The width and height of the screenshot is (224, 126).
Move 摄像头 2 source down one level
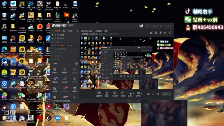pos(74,45)
